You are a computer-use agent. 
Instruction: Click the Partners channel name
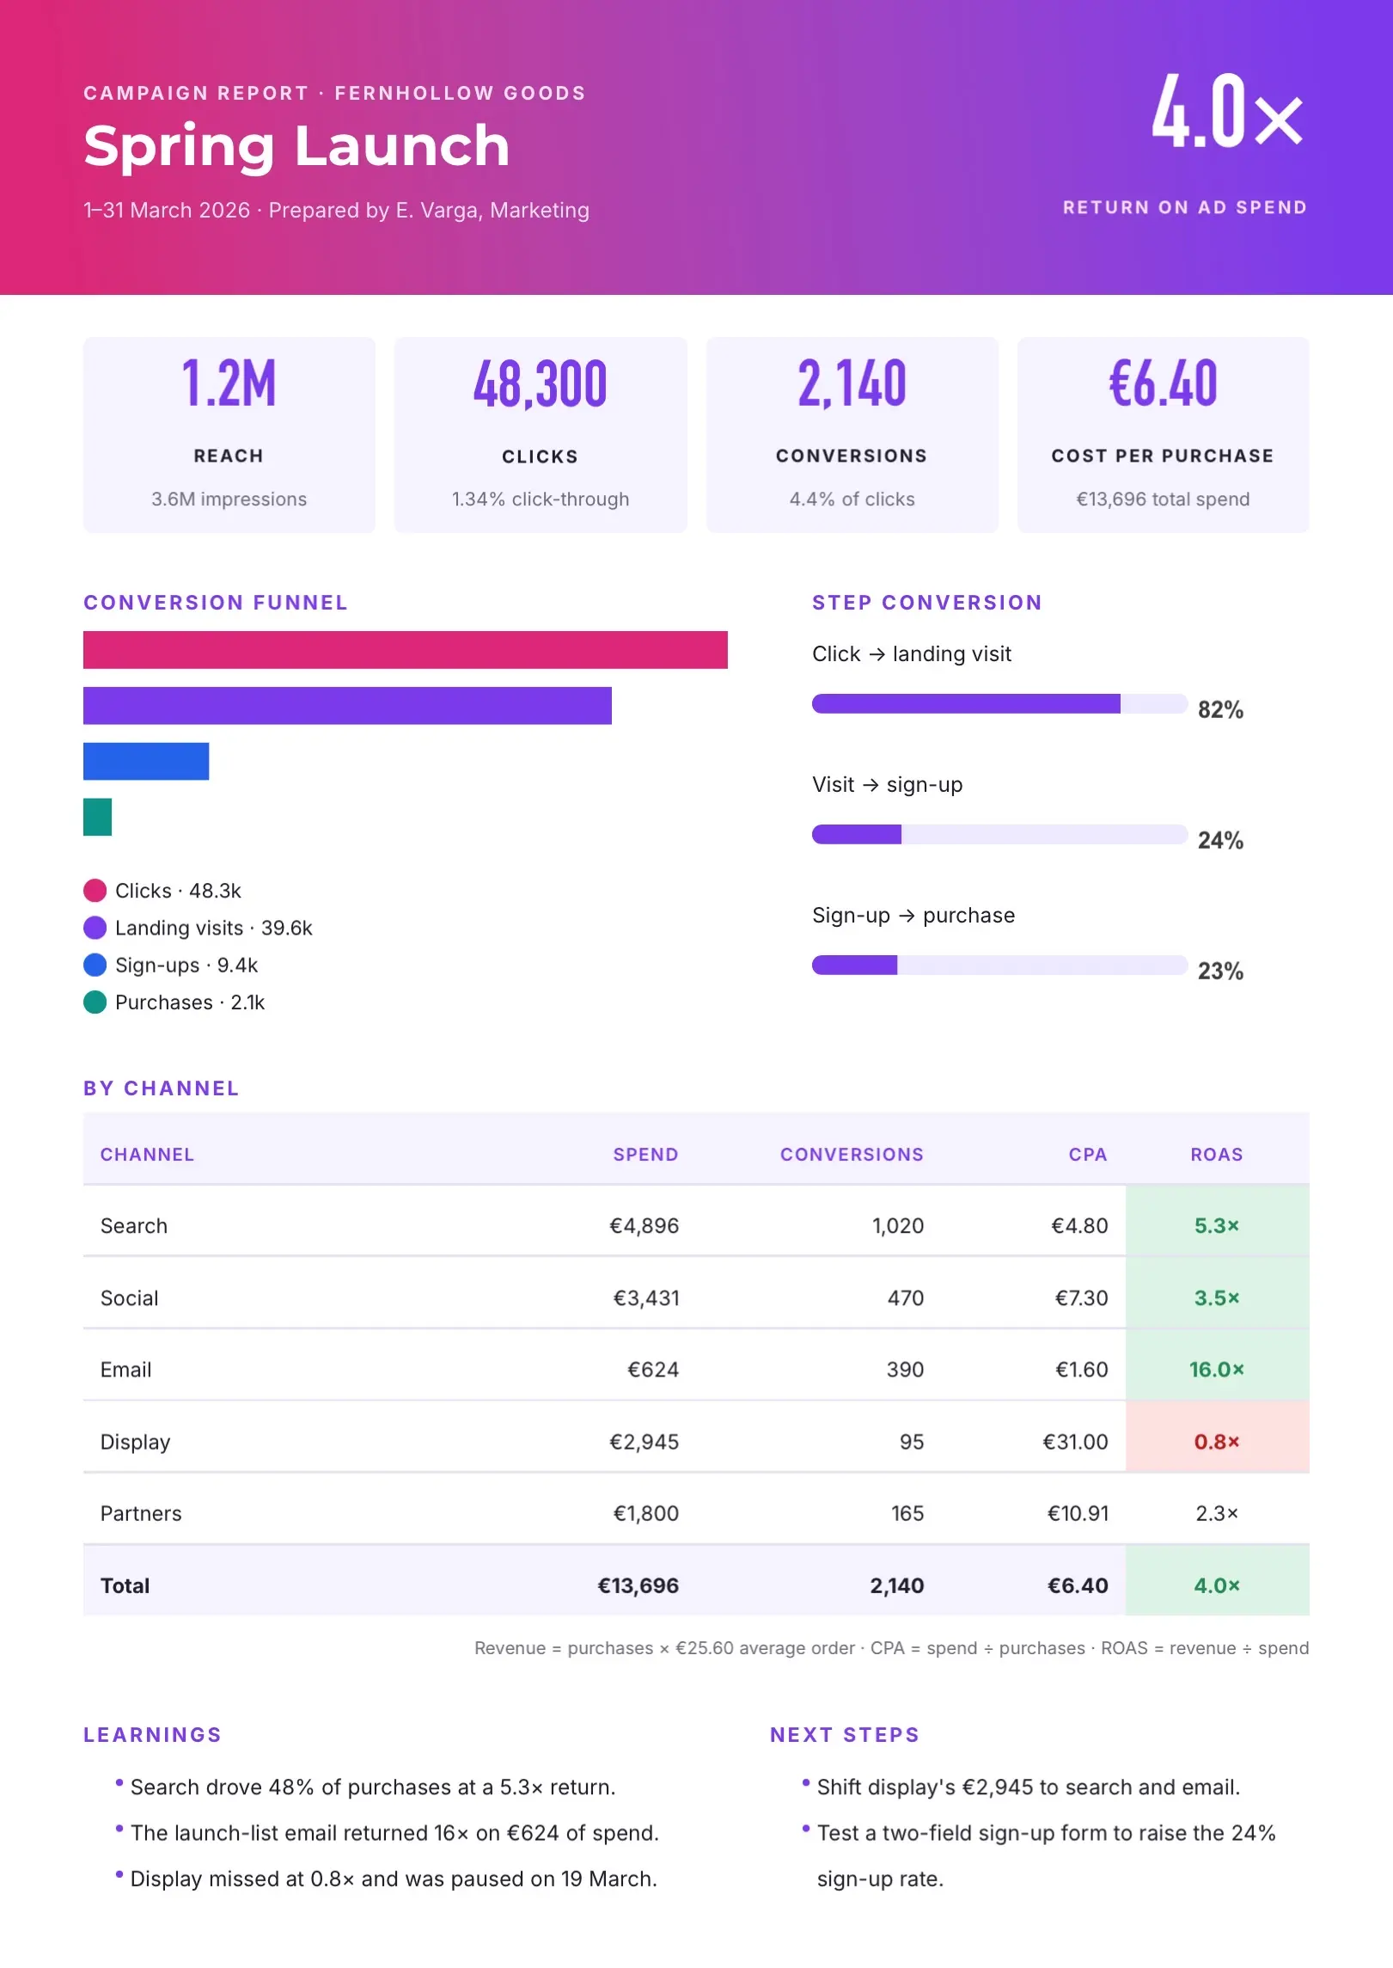(141, 1513)
